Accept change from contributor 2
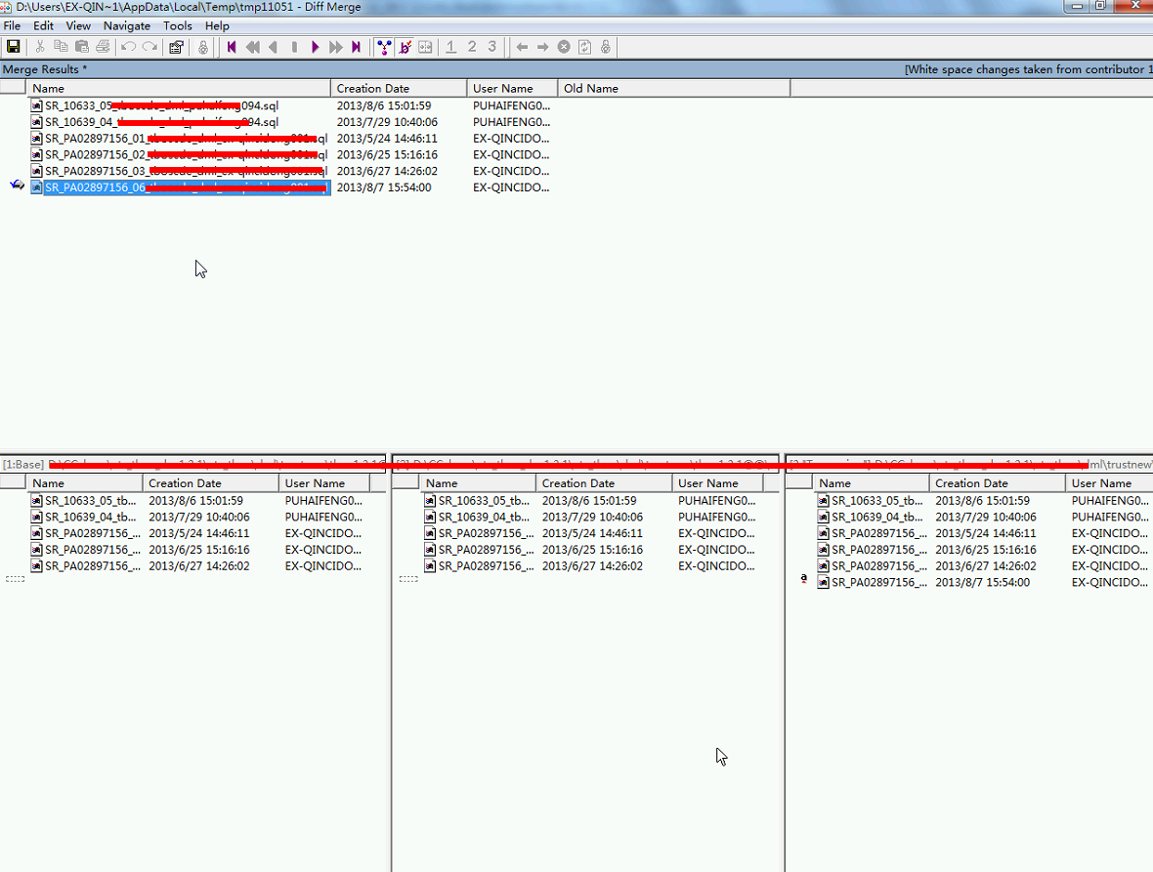 point(472,47)
